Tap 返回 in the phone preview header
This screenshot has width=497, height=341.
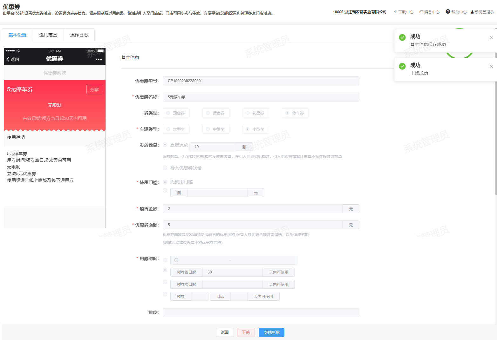(13, 59)
